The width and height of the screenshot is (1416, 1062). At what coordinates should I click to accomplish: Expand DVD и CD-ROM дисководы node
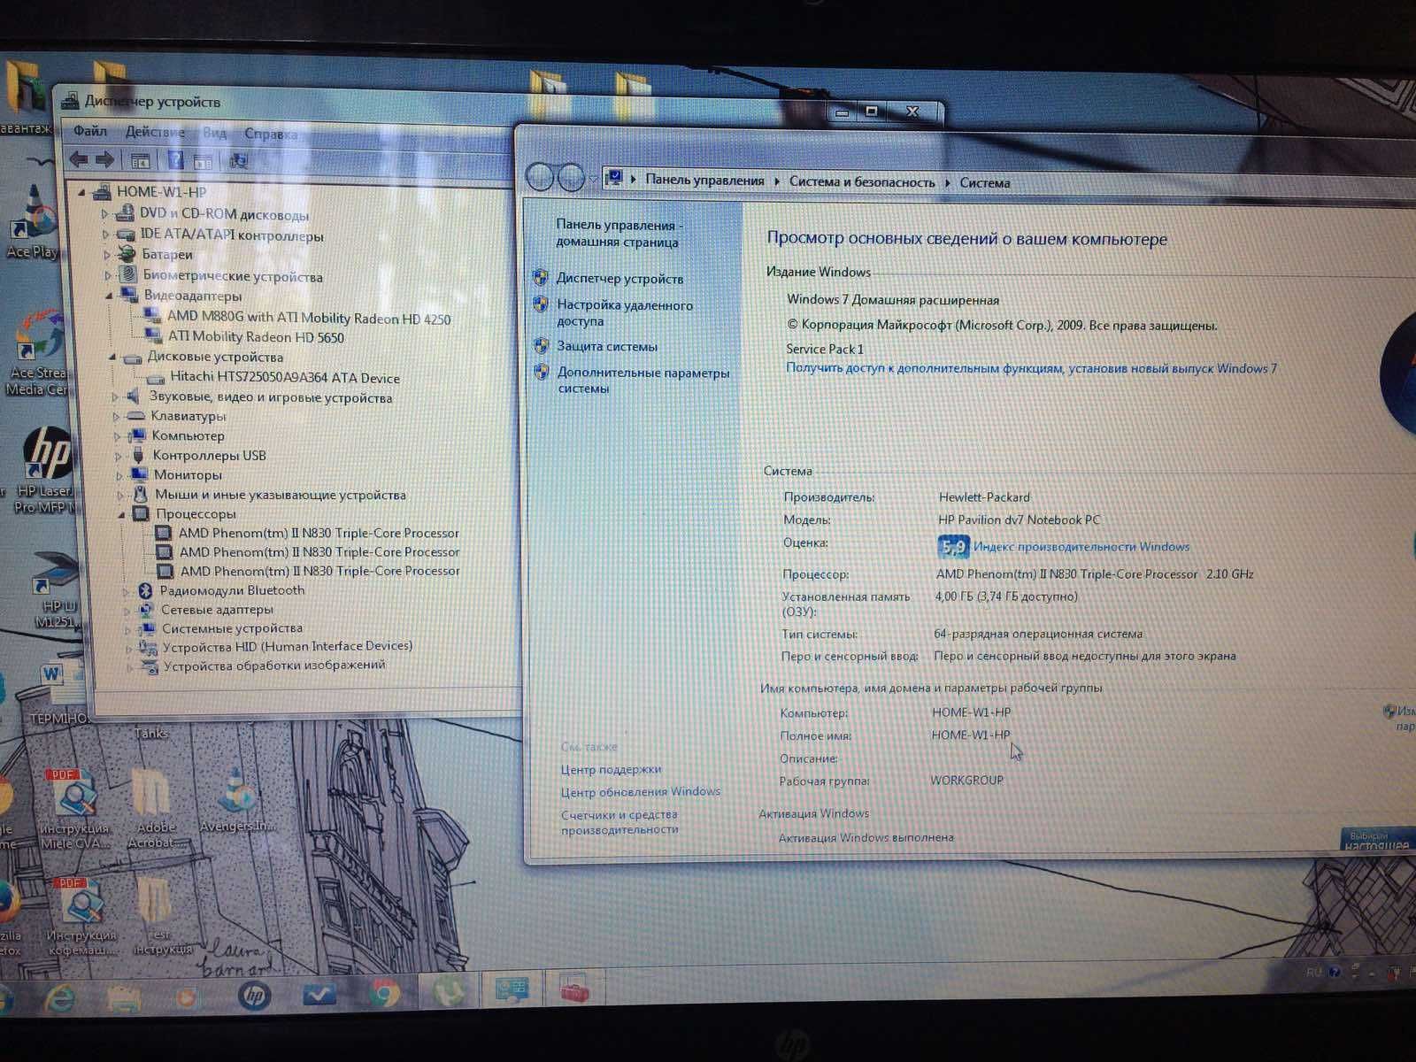point(104,213)
